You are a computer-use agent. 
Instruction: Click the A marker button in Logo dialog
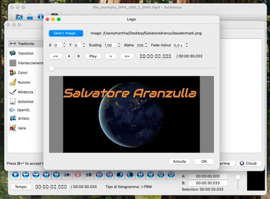pyautogui.click(x=69, y=56)
